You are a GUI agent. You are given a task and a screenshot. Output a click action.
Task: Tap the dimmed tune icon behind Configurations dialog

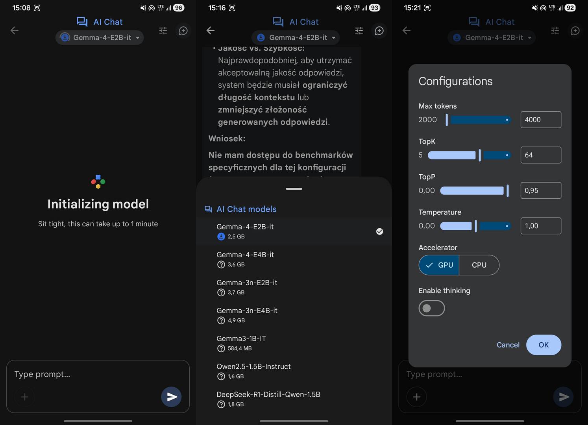pyautogui.click(x=555, y=30)
